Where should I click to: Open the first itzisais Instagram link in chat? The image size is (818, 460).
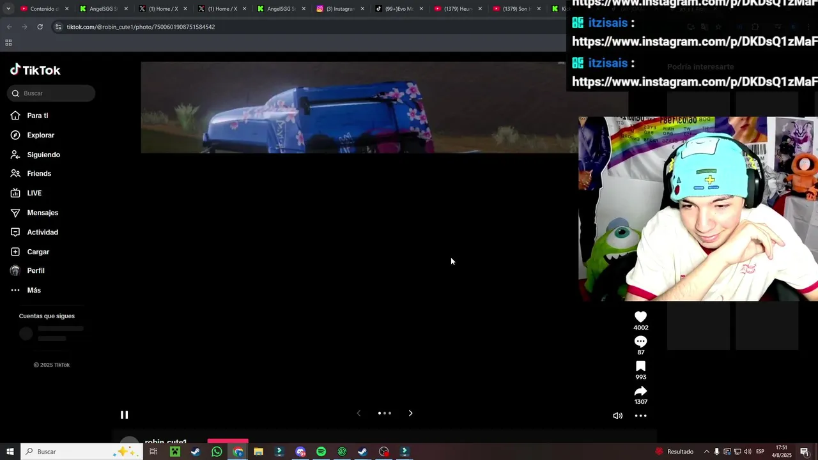[x=695, y=42]
